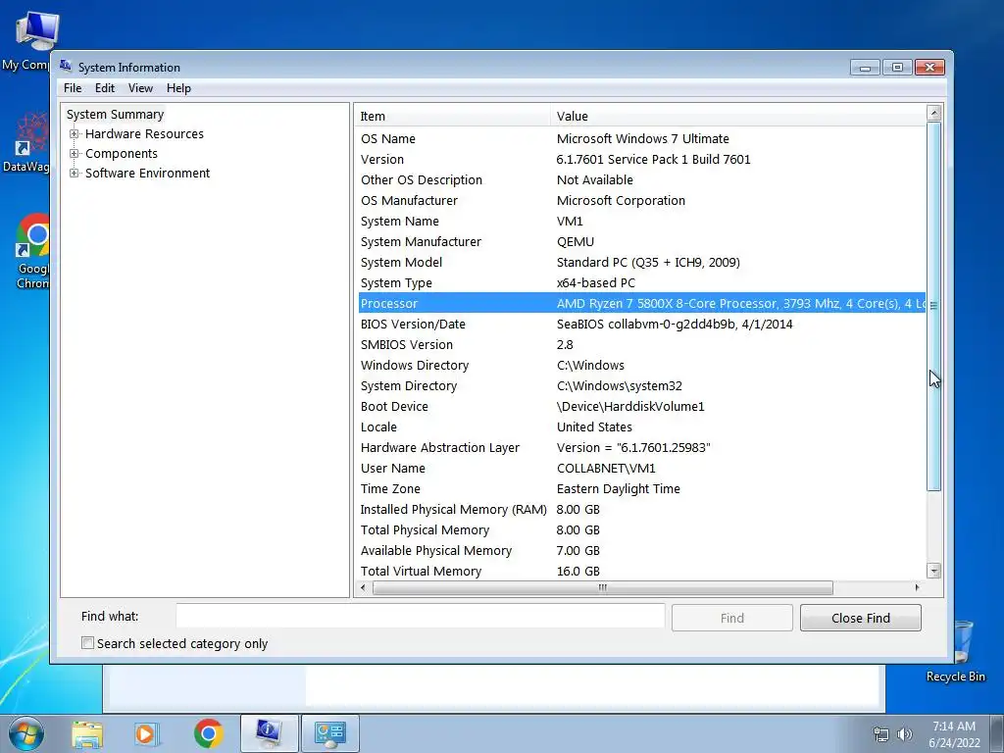1004x753 pixels.
Task: Click the Close Find button
Action: pyautogui.click(x=861, y=618)
